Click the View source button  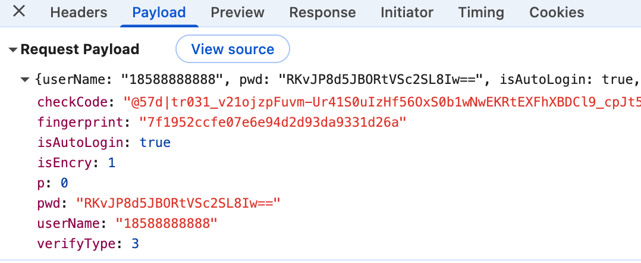pyautogui.click(x=232, y=49)
